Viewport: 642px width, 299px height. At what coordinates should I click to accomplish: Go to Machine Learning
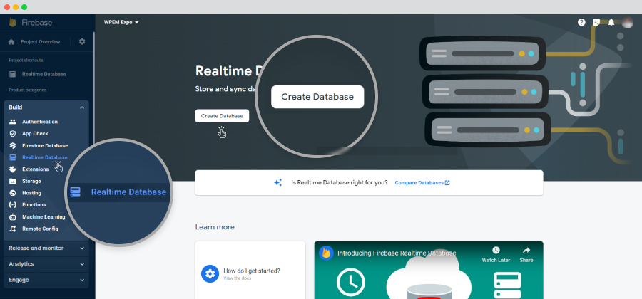(x=44, y=217)
